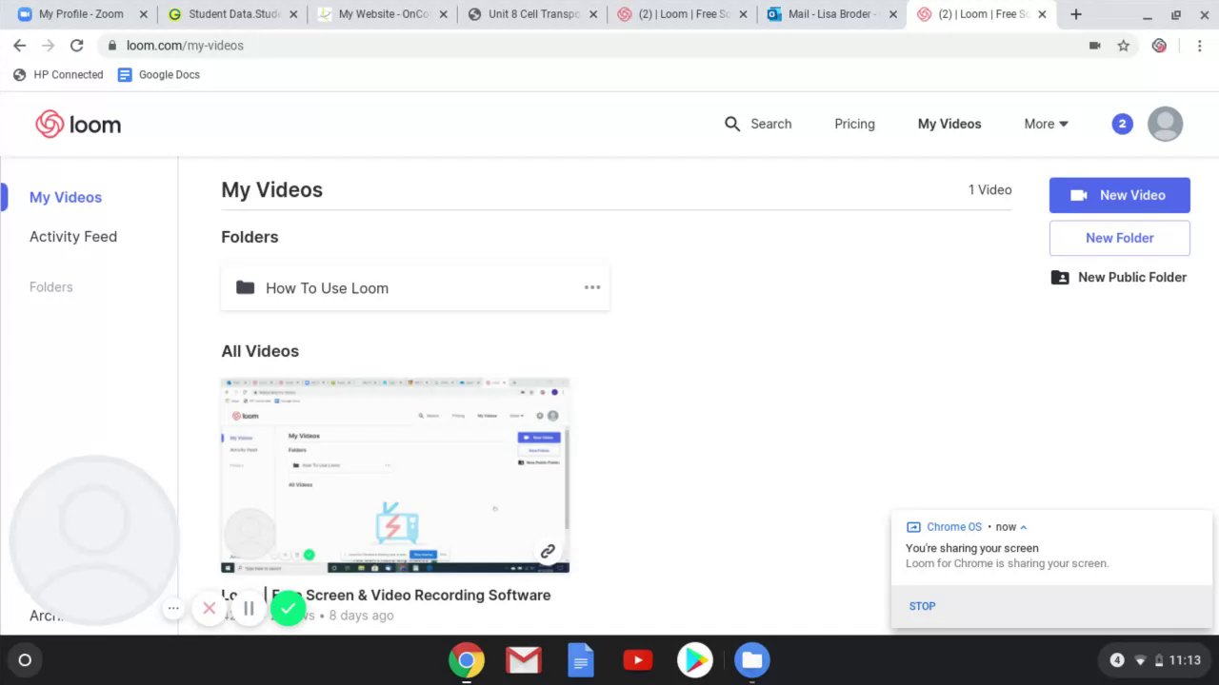
Task: Go back in browser history
Action: pos(19,46)
